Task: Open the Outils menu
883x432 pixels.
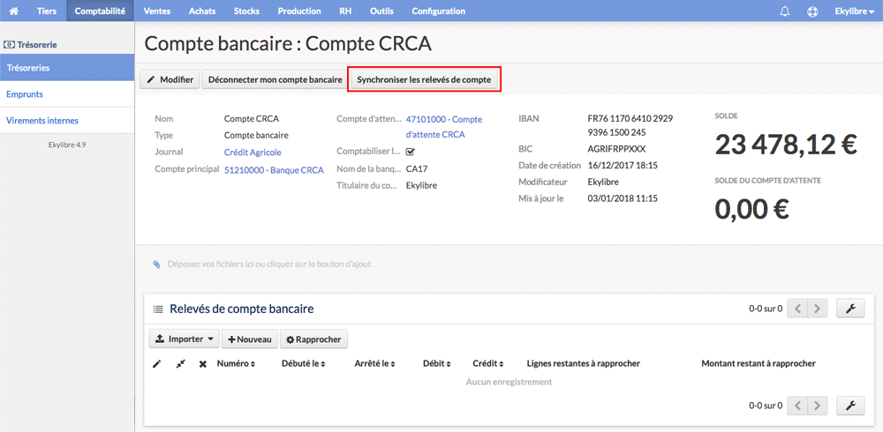Action: click(x=381, y=11)
